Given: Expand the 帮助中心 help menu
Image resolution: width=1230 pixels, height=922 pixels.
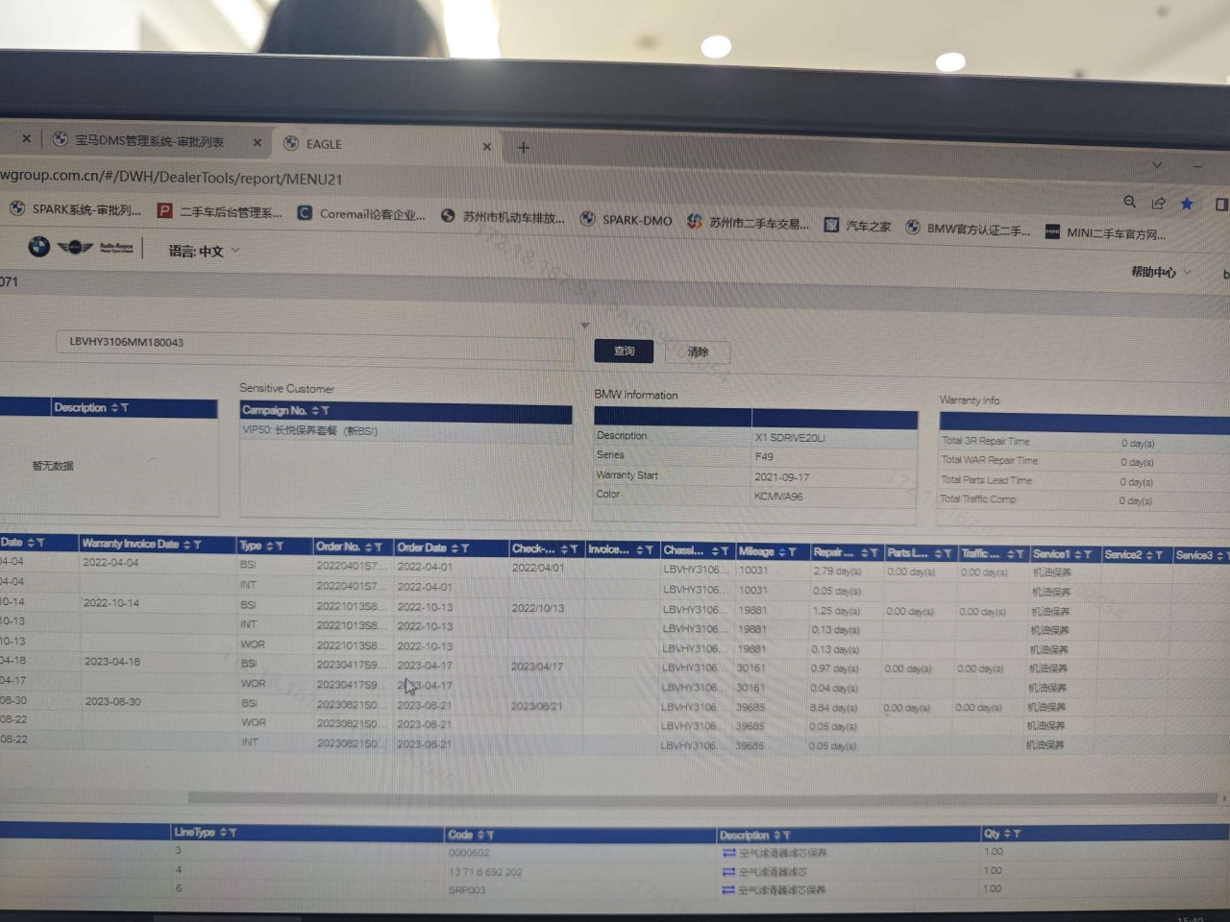Looking at the screenshot, I should point(1161,272).
